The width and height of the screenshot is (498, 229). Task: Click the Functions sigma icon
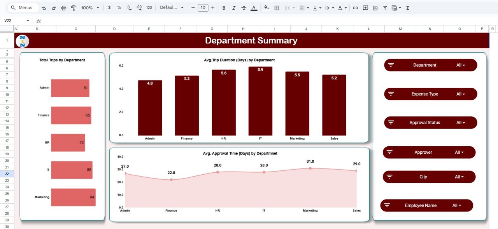[407, 8]
